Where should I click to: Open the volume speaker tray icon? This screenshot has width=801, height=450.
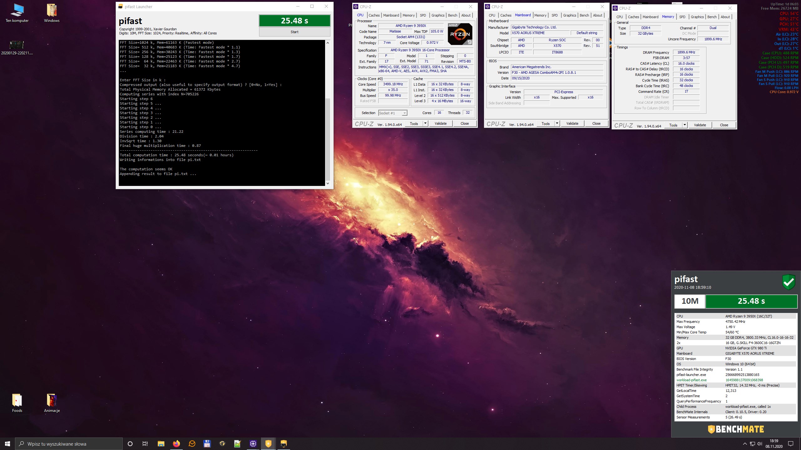click(760, 444)
